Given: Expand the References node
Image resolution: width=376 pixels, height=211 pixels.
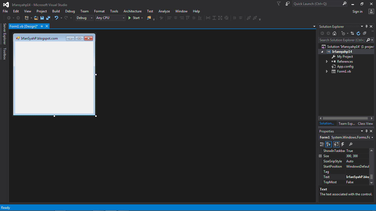Looking at the screenshot, I should [x=327, y=61].
